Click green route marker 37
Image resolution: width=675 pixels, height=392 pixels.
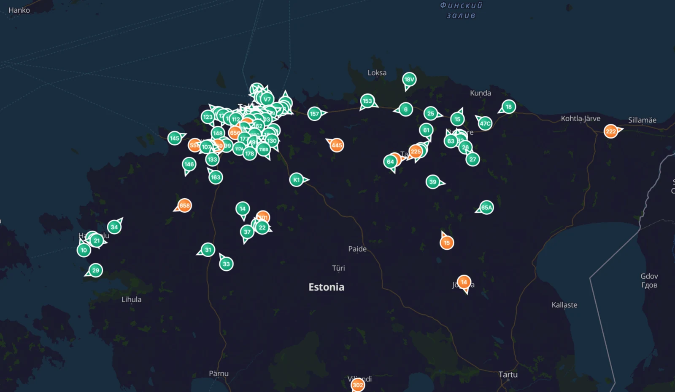(247, 232)
